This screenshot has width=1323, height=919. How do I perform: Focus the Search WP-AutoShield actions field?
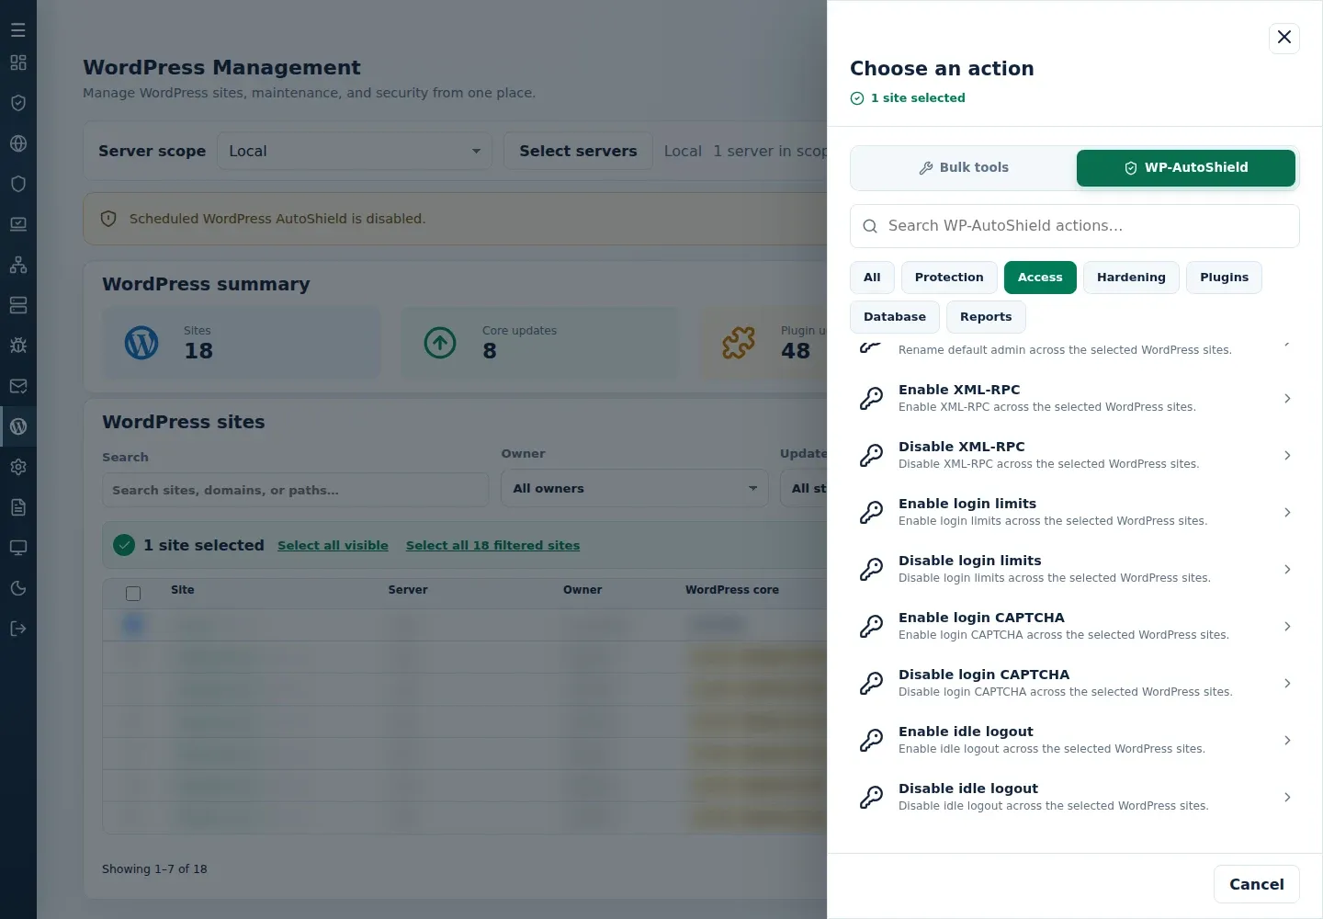coord(1075,226)
